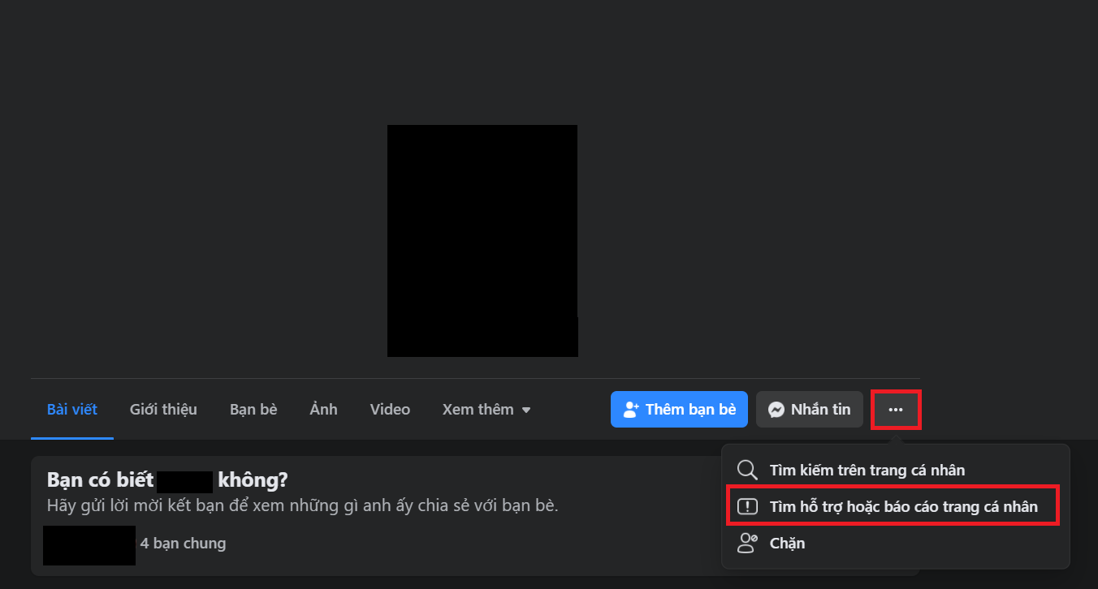This screenshot has height=589, width=1098.
Task: Click the blocked-person icon next to Chặn
Action: tap(747, 543)
